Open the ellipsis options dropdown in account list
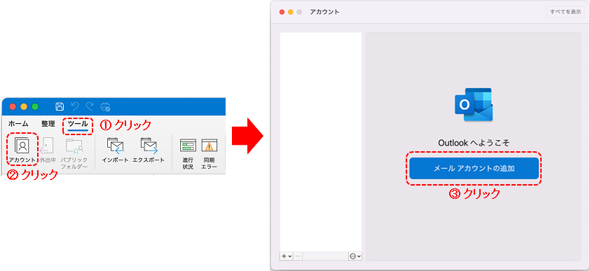 pos(355,256)
